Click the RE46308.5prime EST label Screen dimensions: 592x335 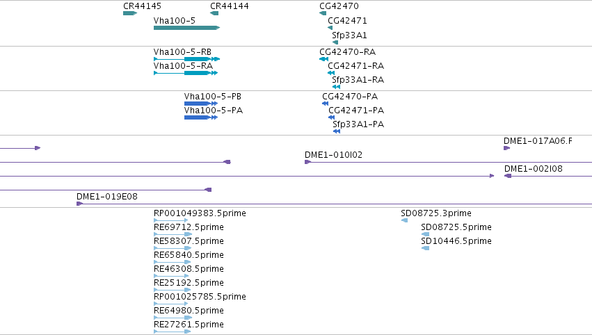[189, 270]
